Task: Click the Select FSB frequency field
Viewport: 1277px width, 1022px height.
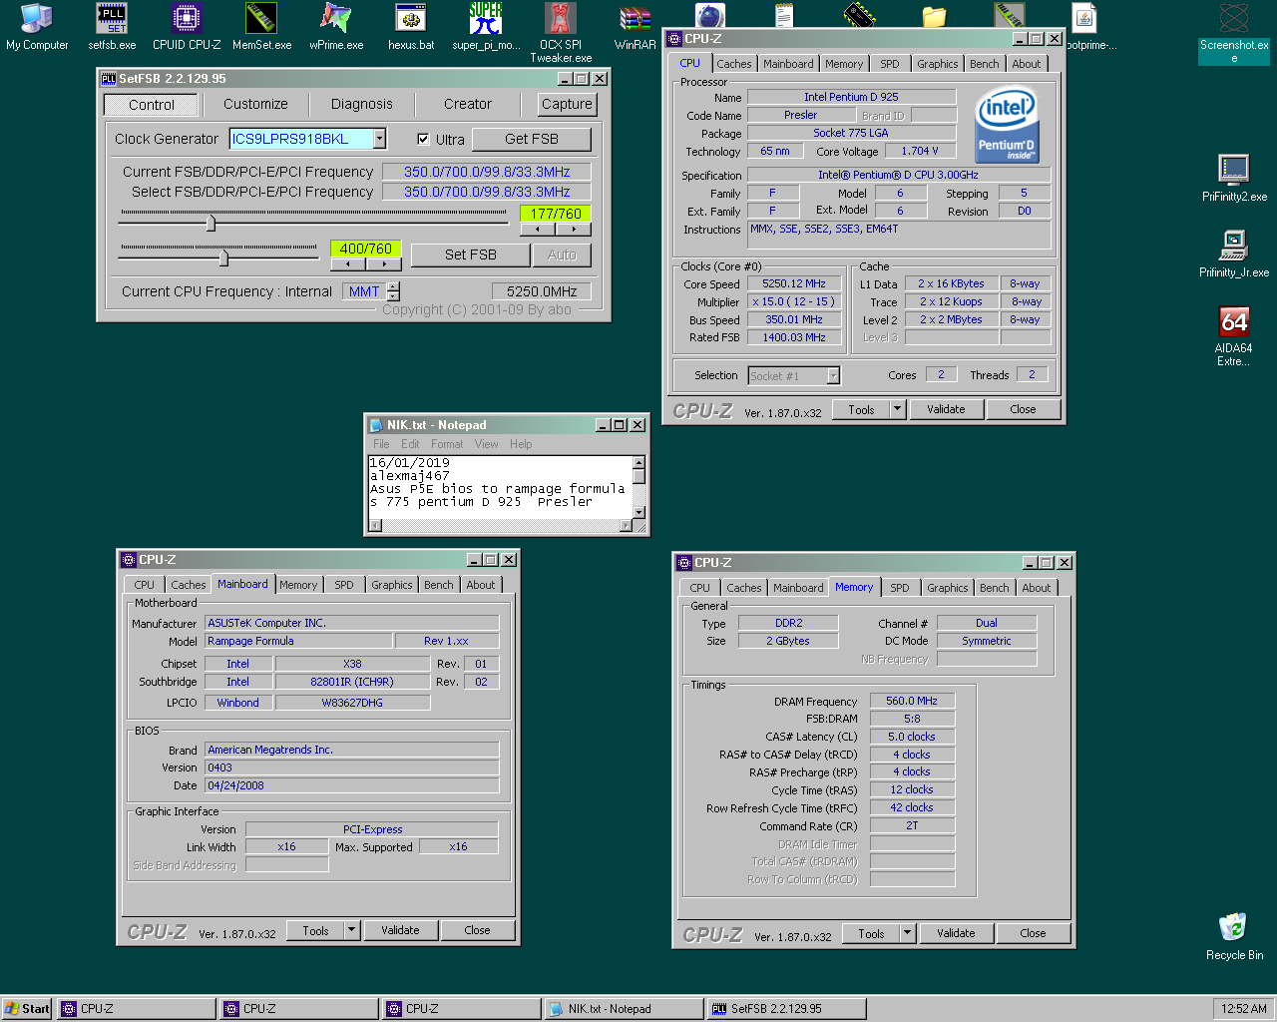Action: point(487,192)
